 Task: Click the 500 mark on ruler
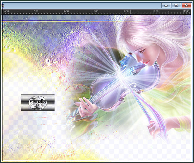click(36, 11)
